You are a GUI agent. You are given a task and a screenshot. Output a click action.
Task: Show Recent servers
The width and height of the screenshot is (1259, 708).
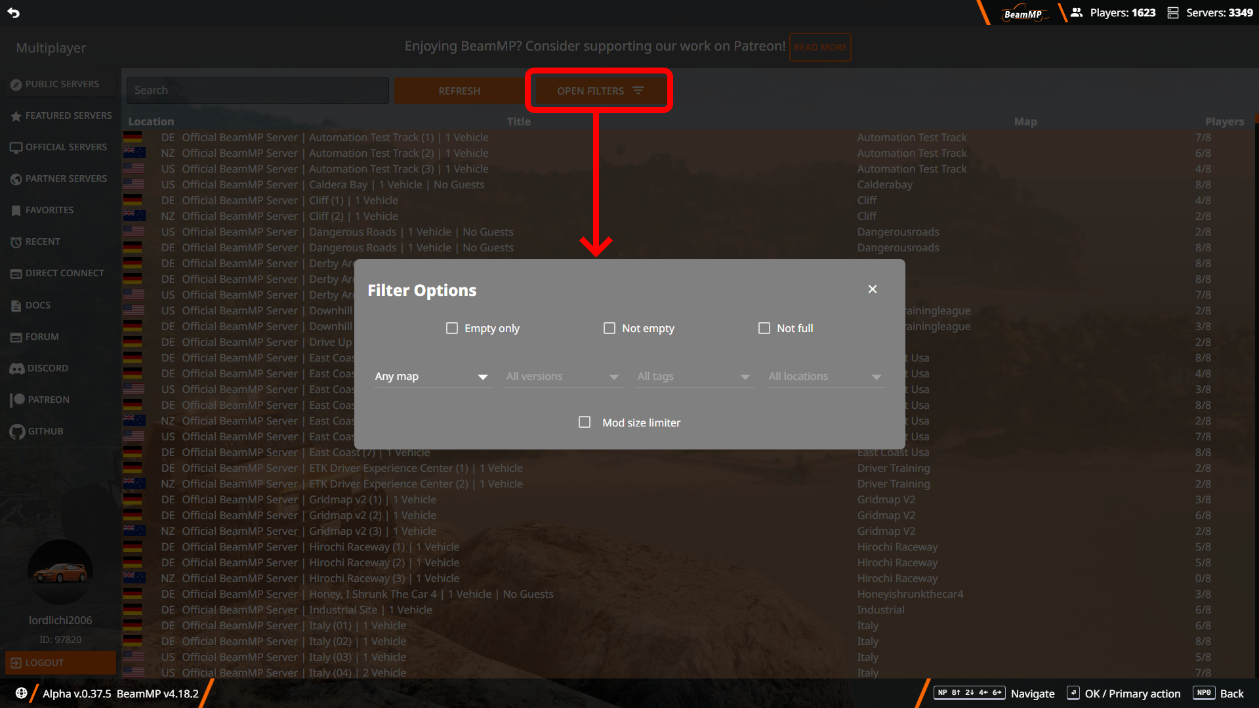[60, 242]
